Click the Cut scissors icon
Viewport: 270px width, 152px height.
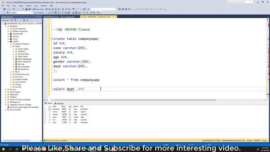63,9
